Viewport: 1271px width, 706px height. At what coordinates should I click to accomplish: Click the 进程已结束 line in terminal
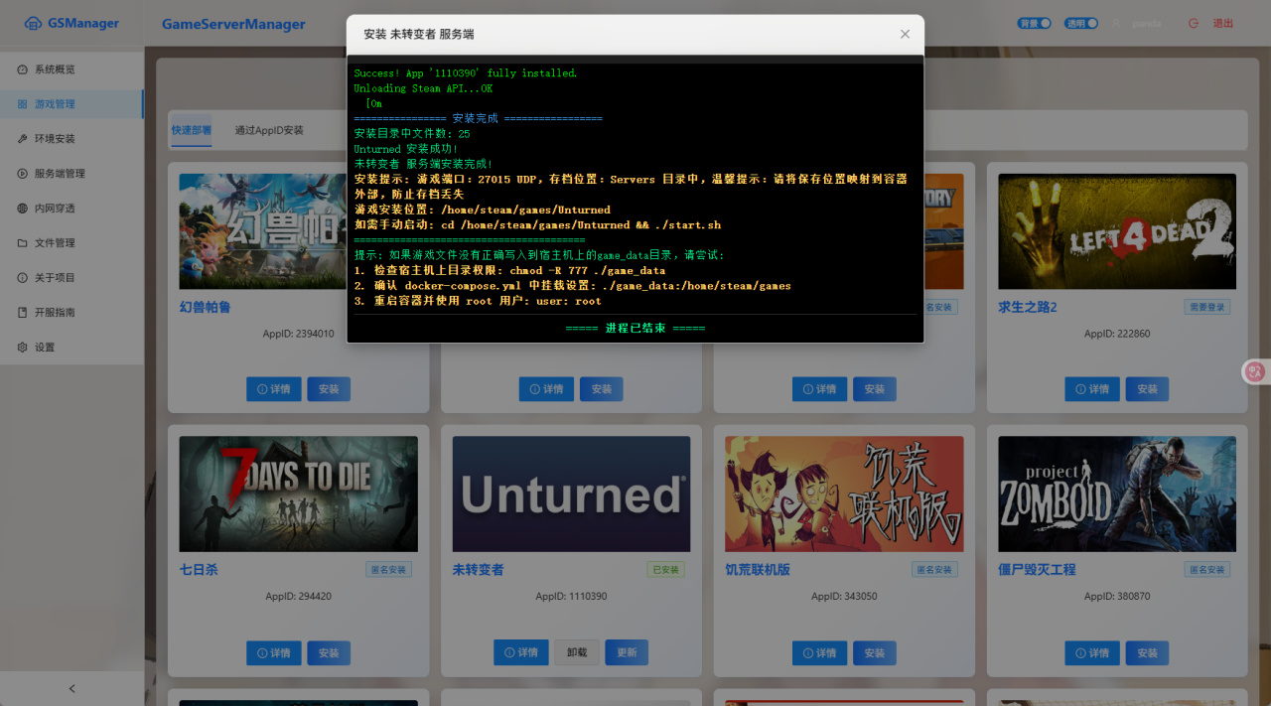pyautogui.click(x=635, y=329)
